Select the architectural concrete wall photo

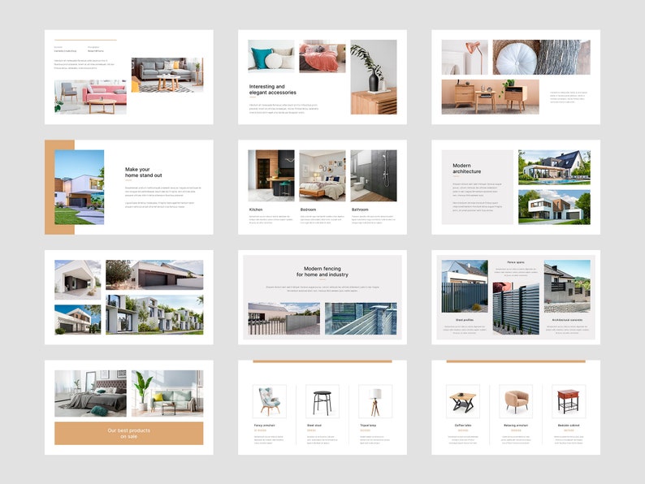pos(567,286)
